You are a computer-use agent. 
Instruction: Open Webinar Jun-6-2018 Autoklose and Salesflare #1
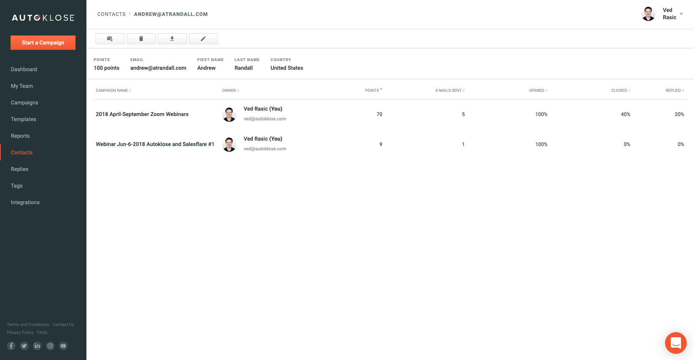click(155, 144)
